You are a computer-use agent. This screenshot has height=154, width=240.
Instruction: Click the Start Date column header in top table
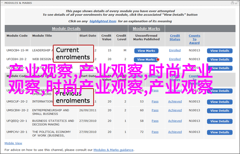pyautogui.click(x=88, y=36)
